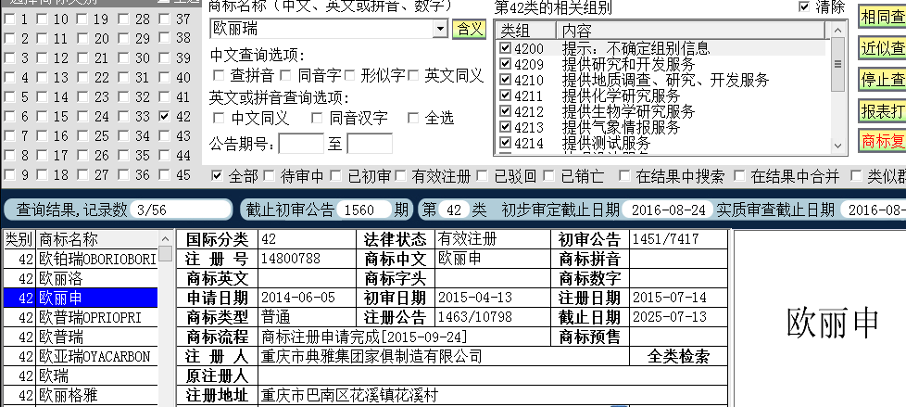906x407 pixels.
Task: Check class 25 checkbox
Action: tap(82, 136)
